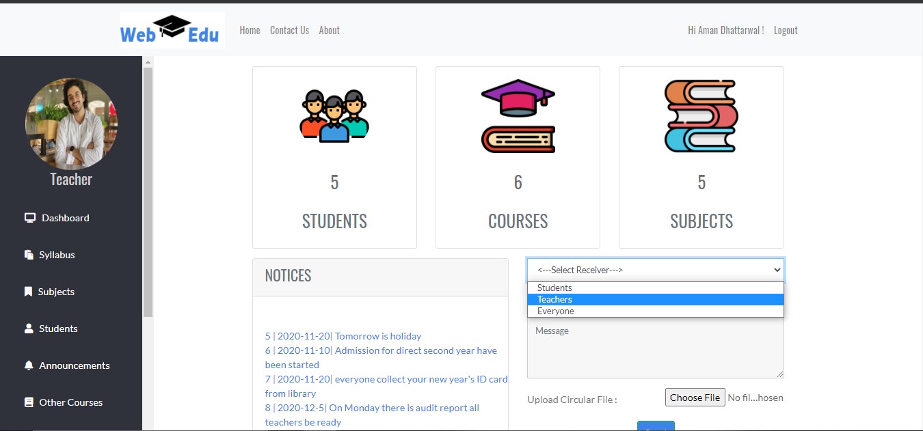Click the Web Edu logo

[x=171, y=29]
